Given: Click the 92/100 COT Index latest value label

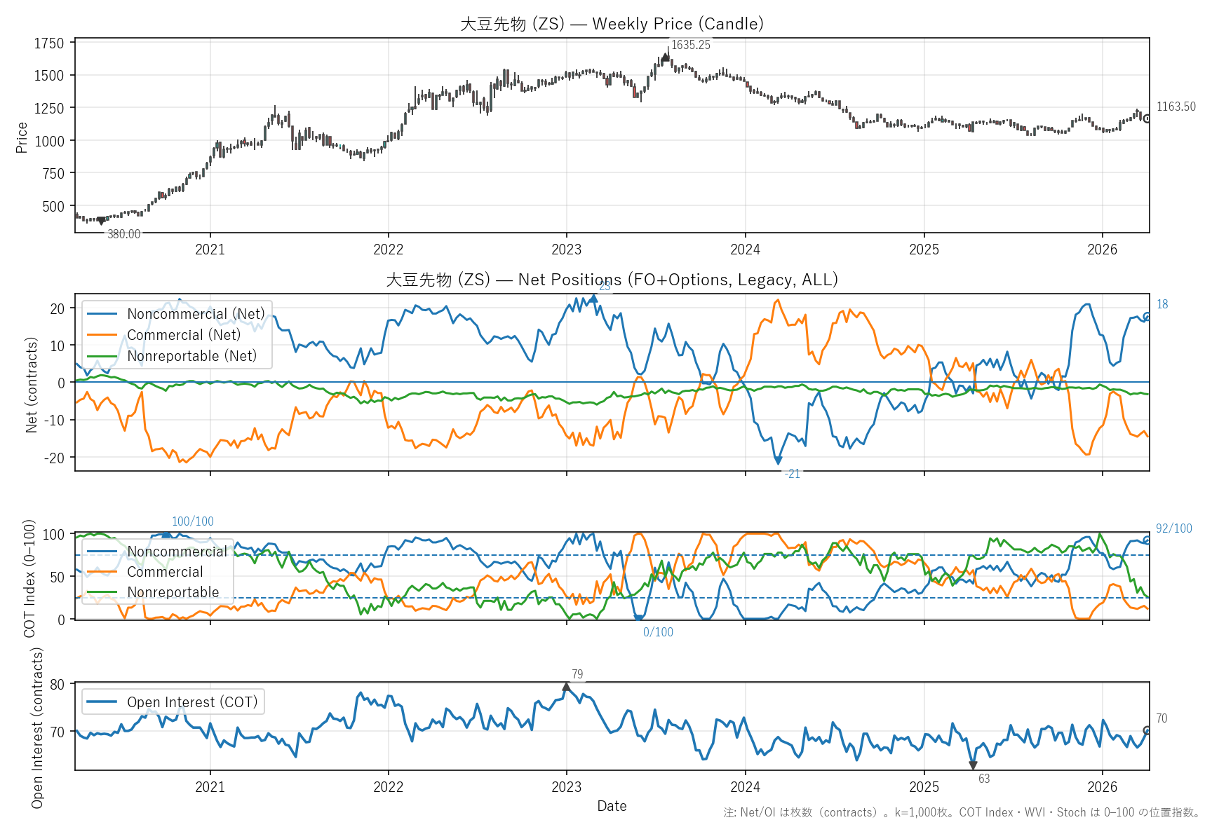Looking at the screenshot, I should [x=1173, y=528].
